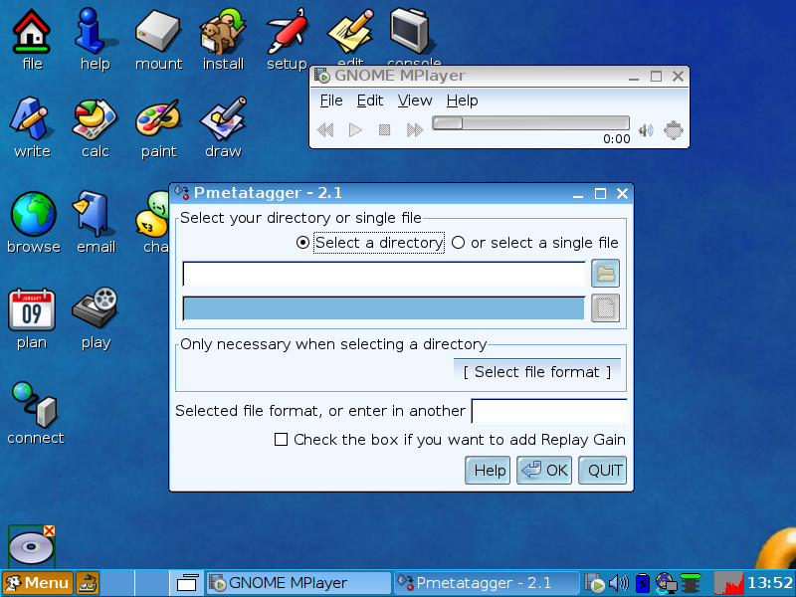The height and width of the screenshot is (597, 796).
Task: Open Edit menu in GNOME MPlayer
Action: (369, 100)
